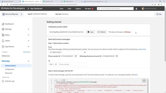Open the From phone number dropdown
The height and width of the screenshot is (93, 166).
pos(67,52)
